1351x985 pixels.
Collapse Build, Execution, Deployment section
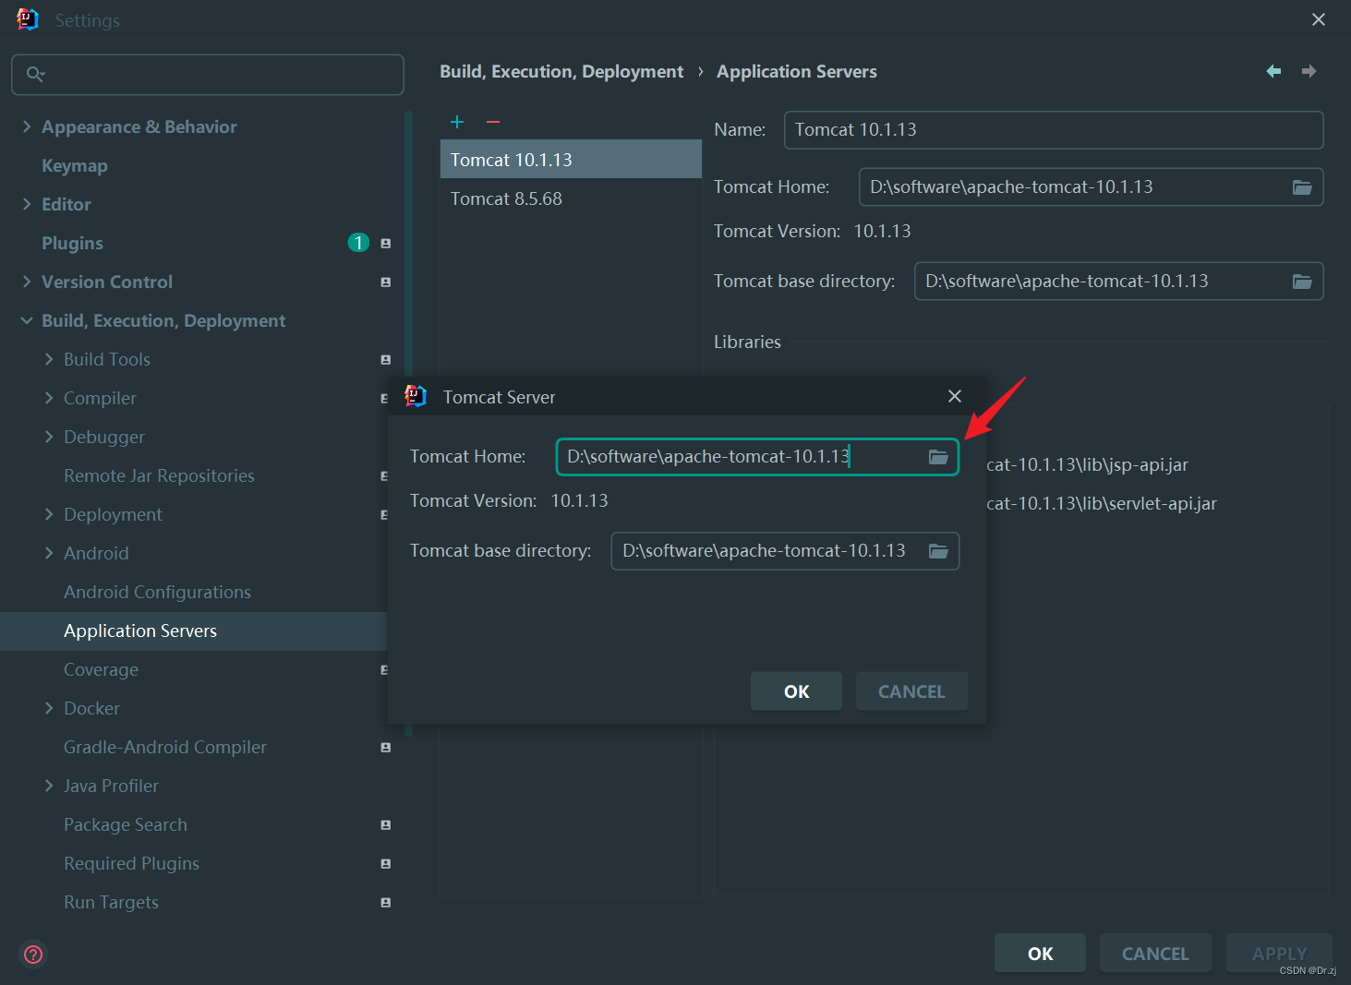(x=27, y=320)
